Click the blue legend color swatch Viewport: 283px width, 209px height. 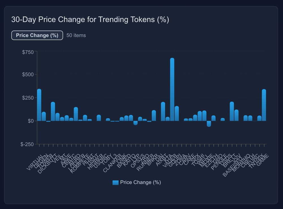click(x=115, y=182)
